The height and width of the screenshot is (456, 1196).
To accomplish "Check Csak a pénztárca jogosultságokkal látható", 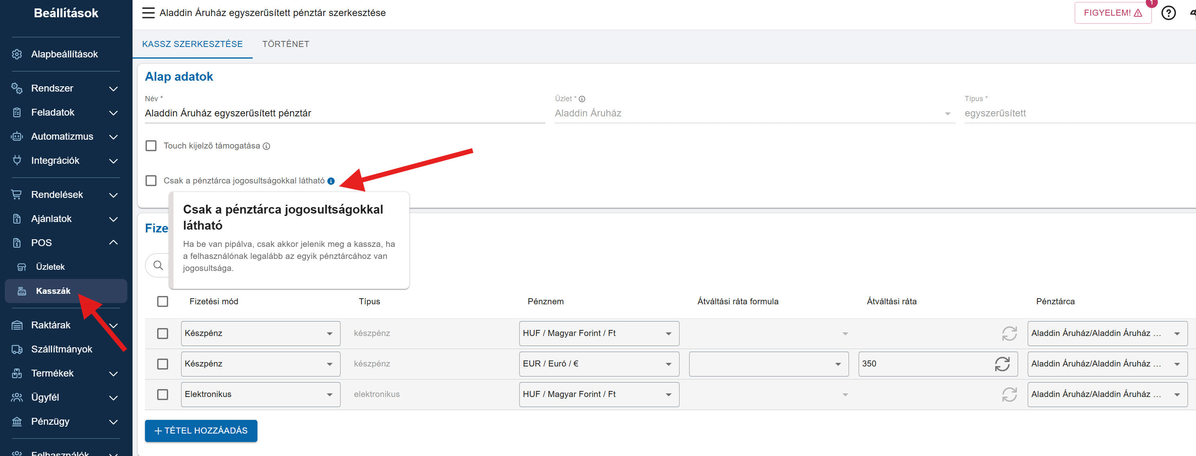I will click(x=151, y=181).
